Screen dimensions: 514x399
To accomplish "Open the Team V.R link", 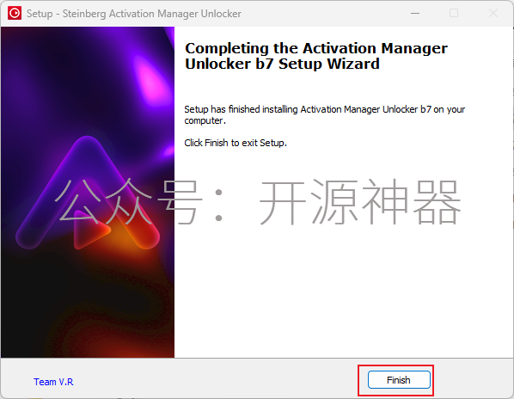I will [x=53, y=382].
